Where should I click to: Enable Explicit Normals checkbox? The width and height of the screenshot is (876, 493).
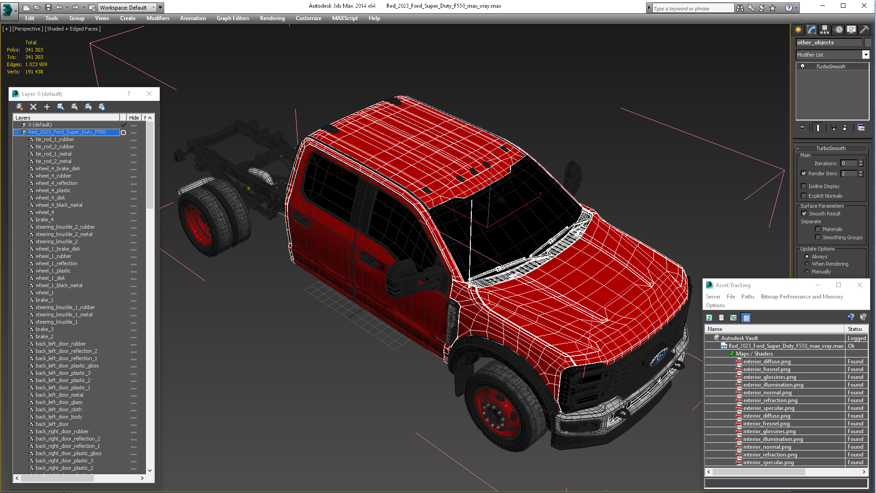804,196
